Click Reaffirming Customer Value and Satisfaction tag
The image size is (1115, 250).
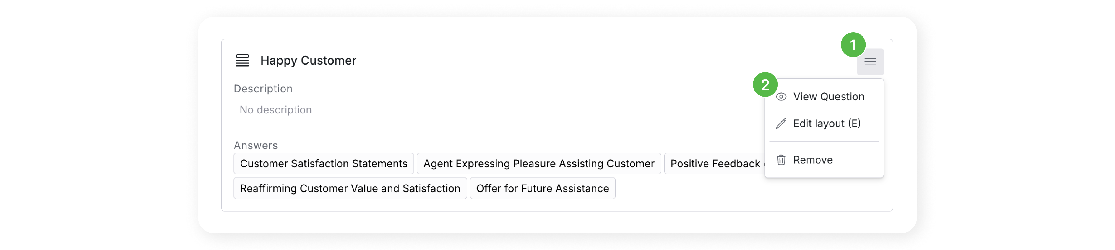[x=350, y=188]
